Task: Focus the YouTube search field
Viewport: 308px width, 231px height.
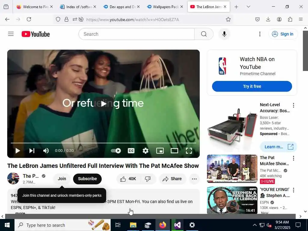Action: [x=137, y=34]
